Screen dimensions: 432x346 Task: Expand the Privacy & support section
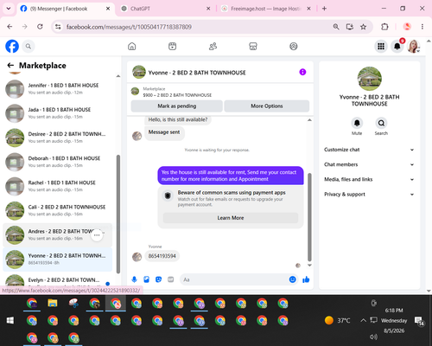(369, 194)
